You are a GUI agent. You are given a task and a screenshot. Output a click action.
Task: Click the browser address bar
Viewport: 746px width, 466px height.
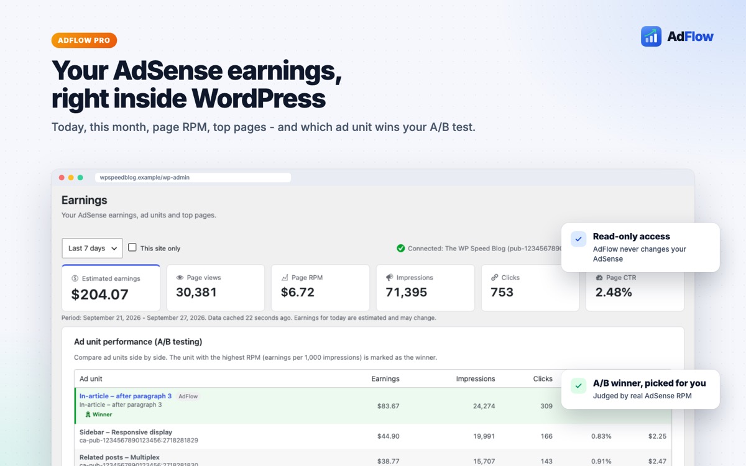193,177
